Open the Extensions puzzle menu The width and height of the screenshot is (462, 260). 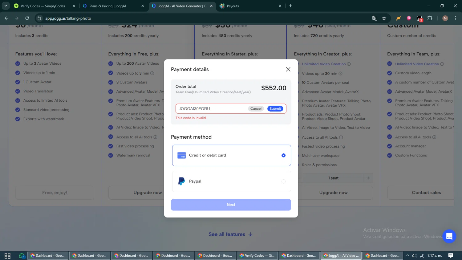[x=430, y=18]
